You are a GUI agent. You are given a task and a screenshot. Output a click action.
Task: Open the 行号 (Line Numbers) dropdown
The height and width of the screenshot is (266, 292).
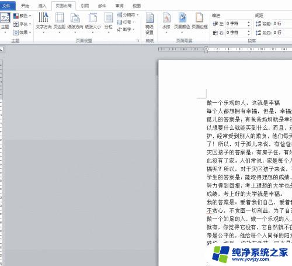click(126, 22)
